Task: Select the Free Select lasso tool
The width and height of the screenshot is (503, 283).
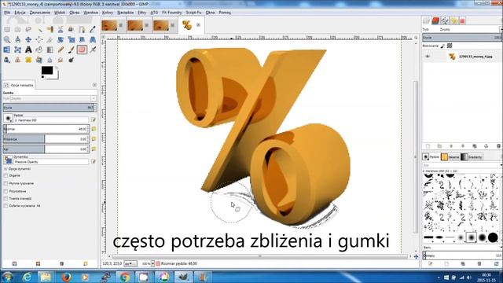Action: pos(28,30)
